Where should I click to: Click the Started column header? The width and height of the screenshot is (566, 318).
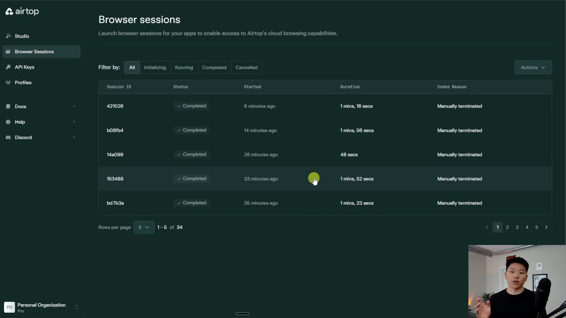[252, 87]
